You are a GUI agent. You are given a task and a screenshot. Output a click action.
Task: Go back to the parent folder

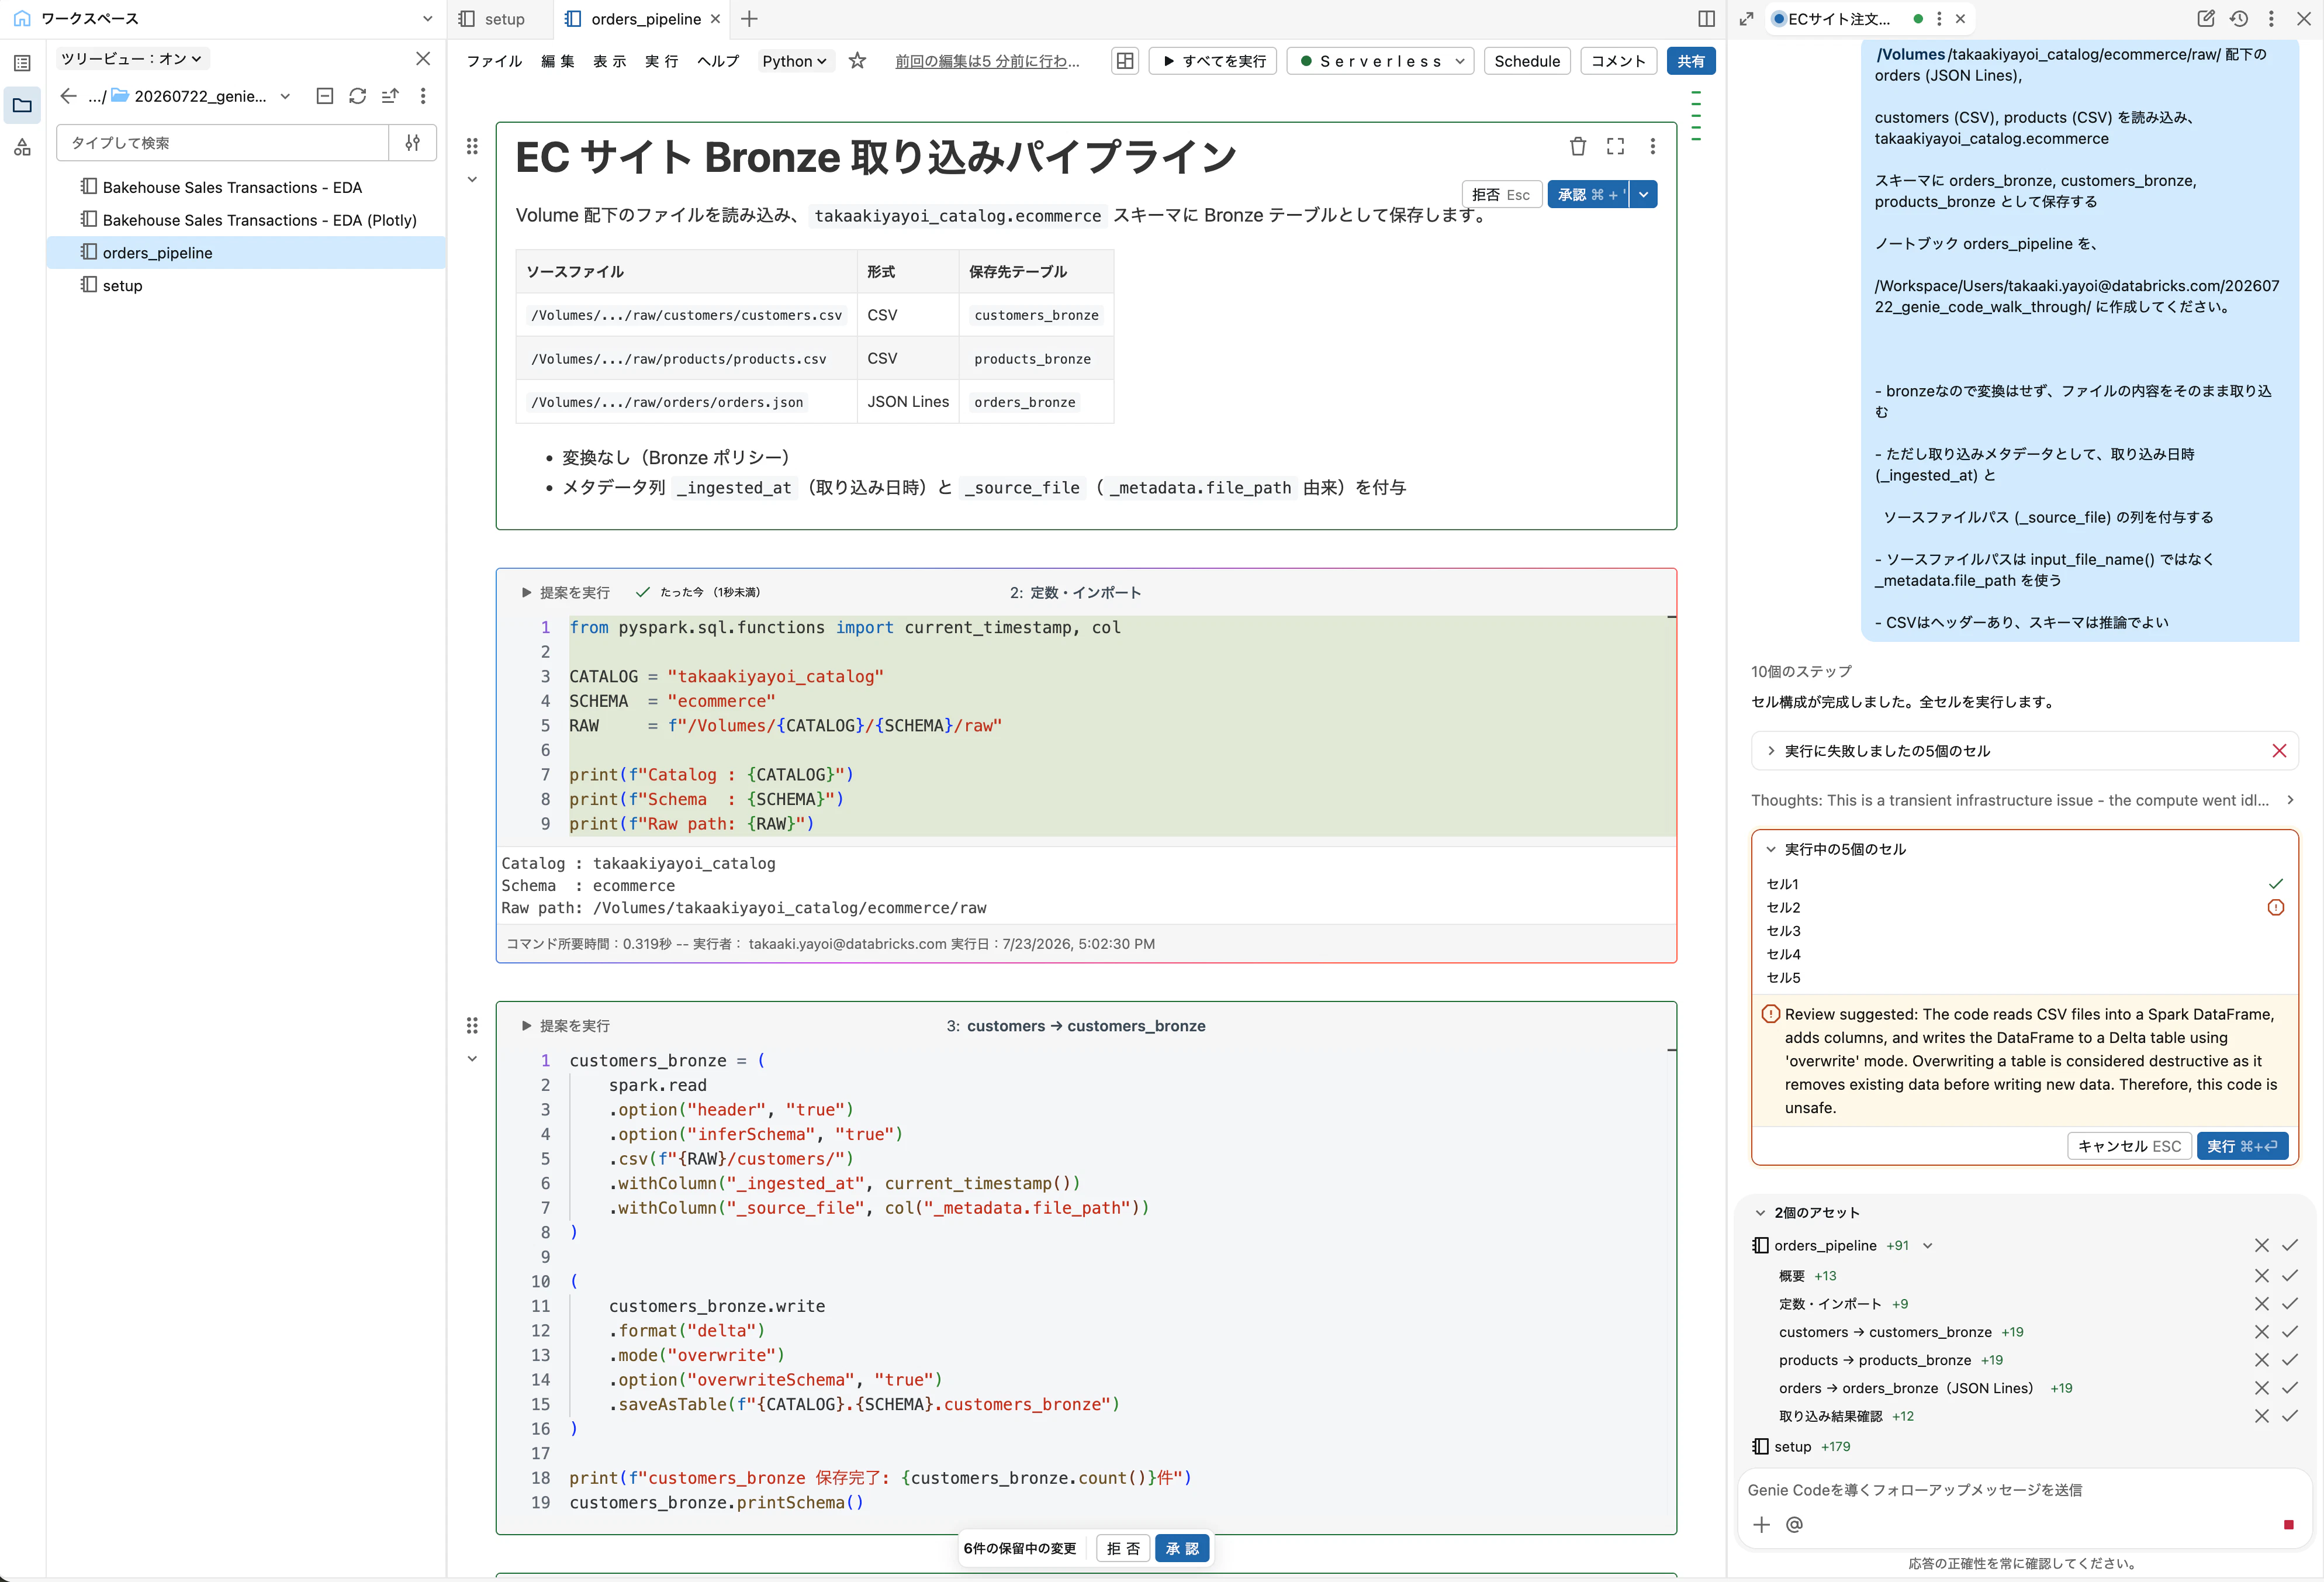click(x=68, y=96)
